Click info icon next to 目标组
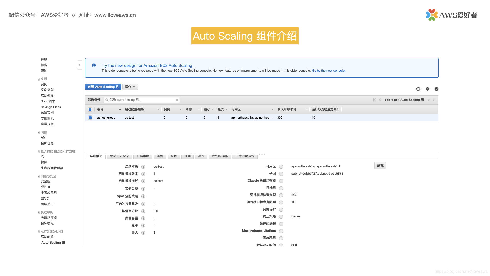The height and width of the screenshot is (276, 490). pos(281,188)
